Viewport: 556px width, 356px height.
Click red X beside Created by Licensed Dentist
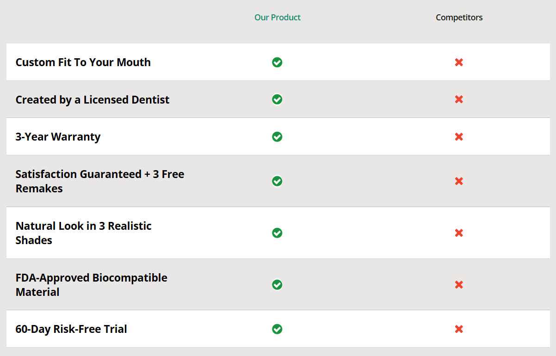click(459, 99)
